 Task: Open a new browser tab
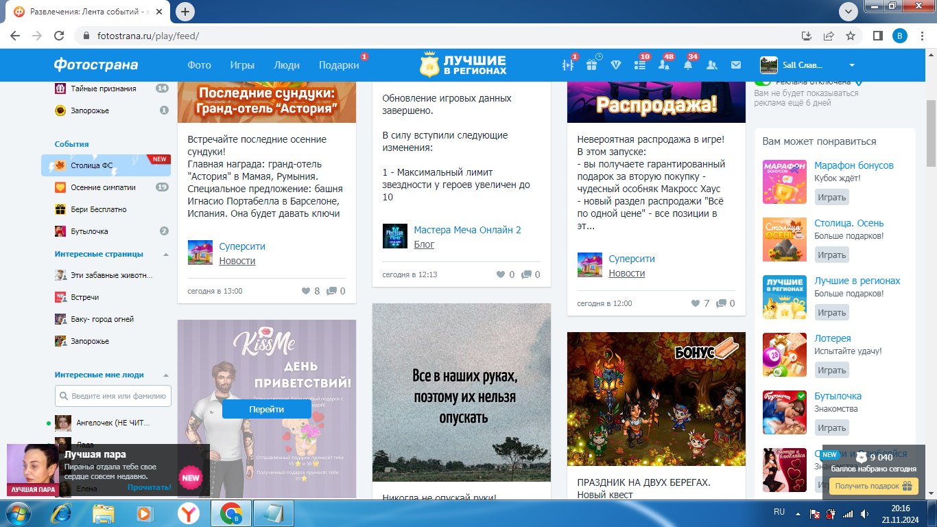tap(185, 12)
